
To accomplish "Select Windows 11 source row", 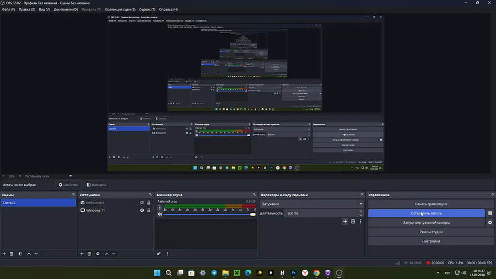I will [x=115, y=211].
